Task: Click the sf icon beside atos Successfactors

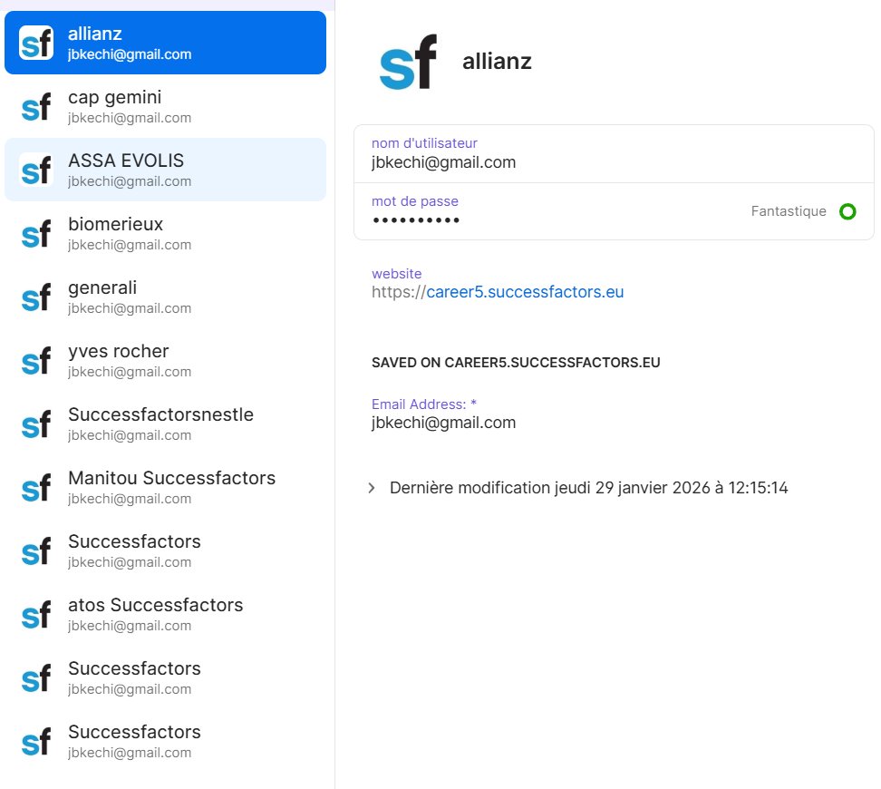Action: point(36,615)
